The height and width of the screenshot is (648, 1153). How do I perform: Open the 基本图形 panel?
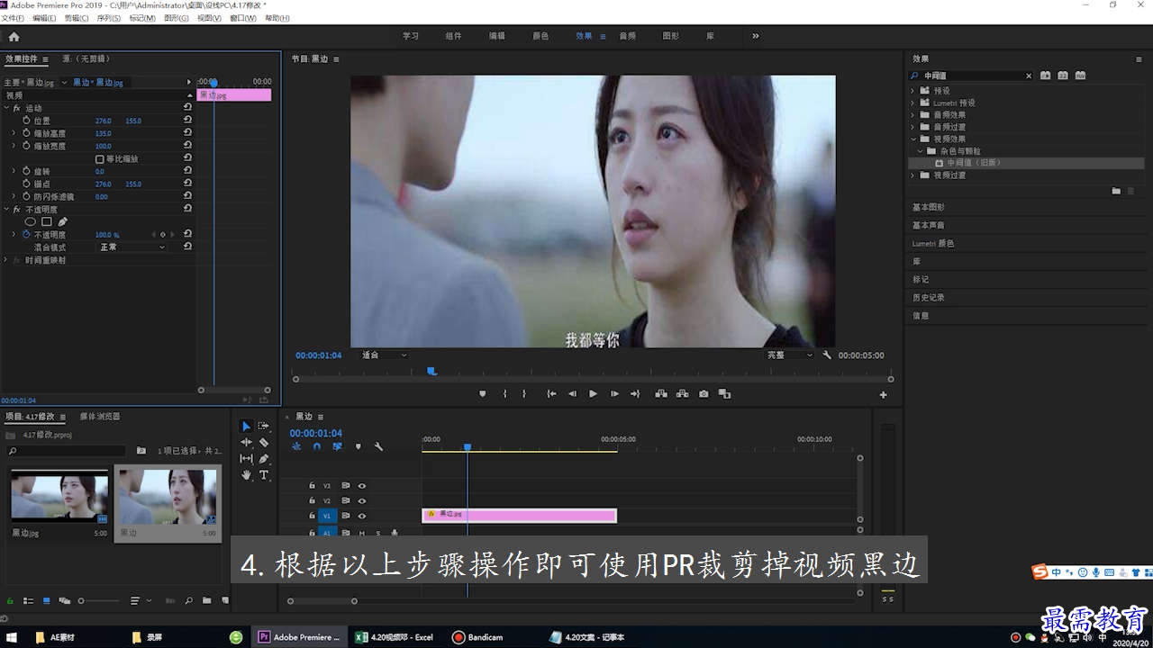pos(929,207)
